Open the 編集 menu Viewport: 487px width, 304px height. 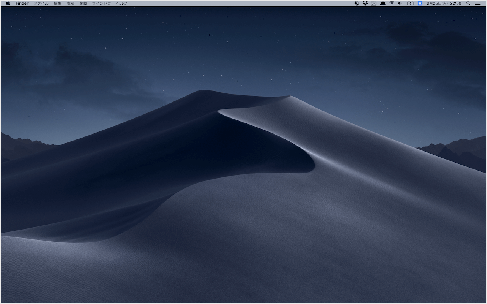(57, 3)
